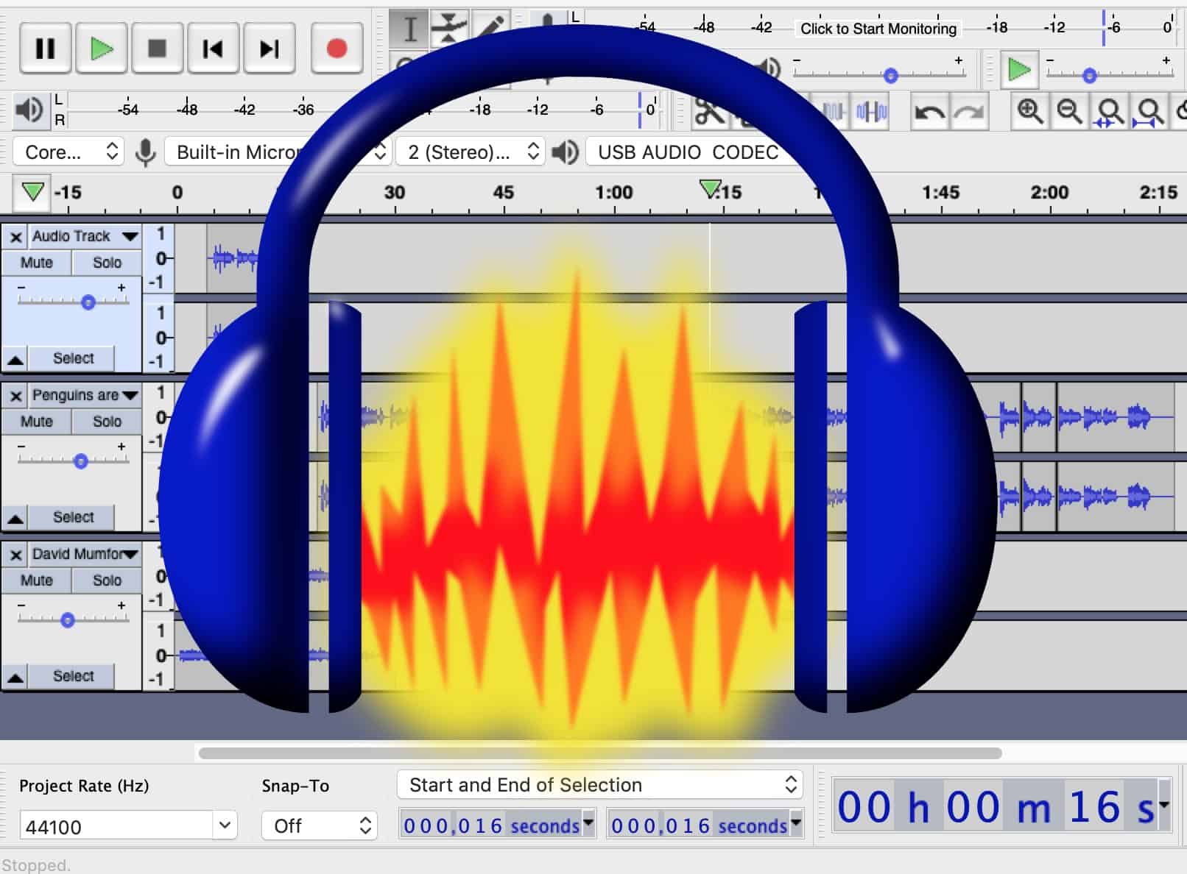Skip to the start of the project
Screen dimensions: 1187x874
point(213,49)
